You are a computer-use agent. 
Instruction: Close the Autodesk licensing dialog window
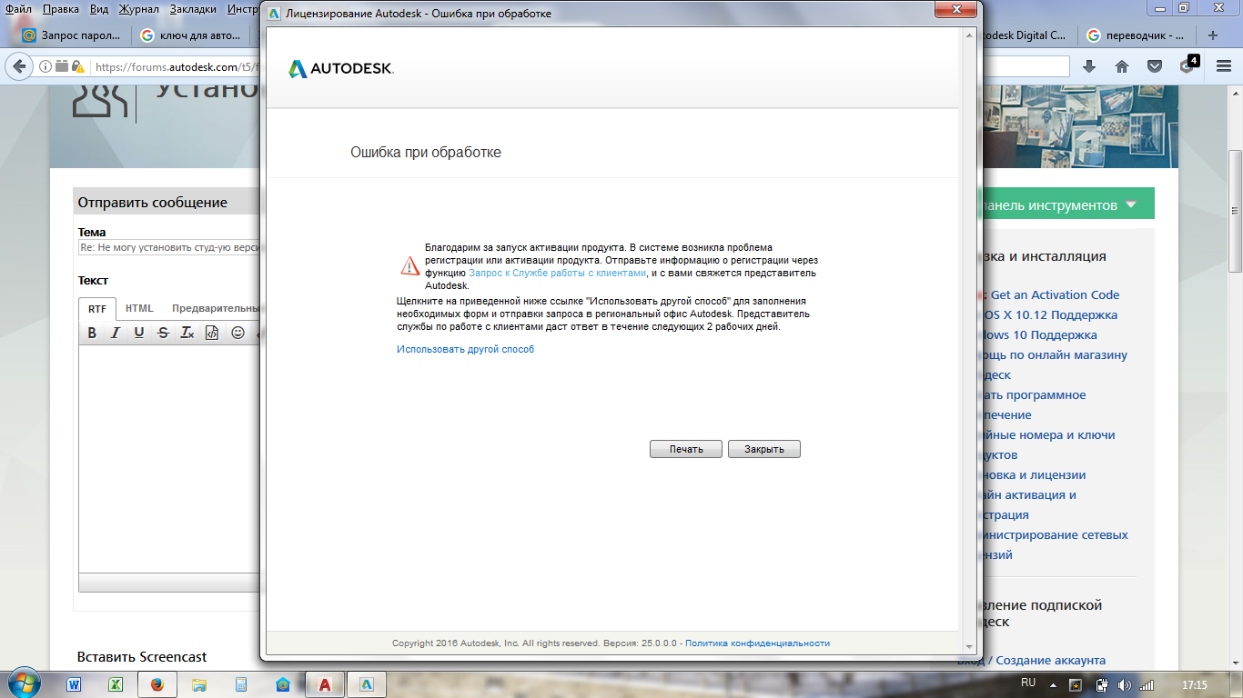click(x=956, y=9)
